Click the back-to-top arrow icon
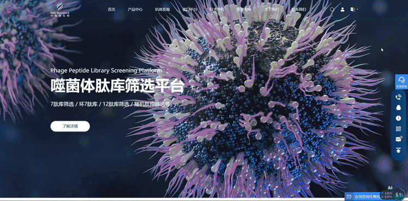 point(398,150)
